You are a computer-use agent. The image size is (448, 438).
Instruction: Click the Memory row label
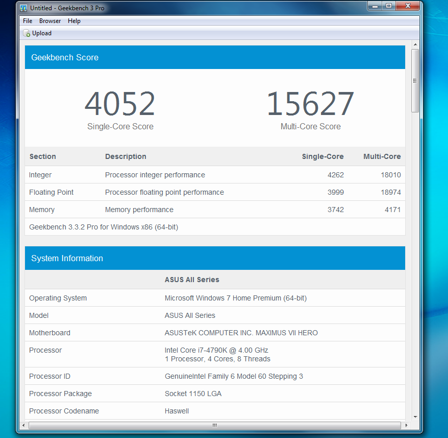coord(42,210)
